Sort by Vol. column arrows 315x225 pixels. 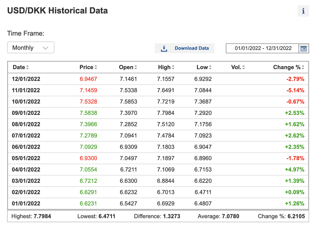click(x=244, y=67)
